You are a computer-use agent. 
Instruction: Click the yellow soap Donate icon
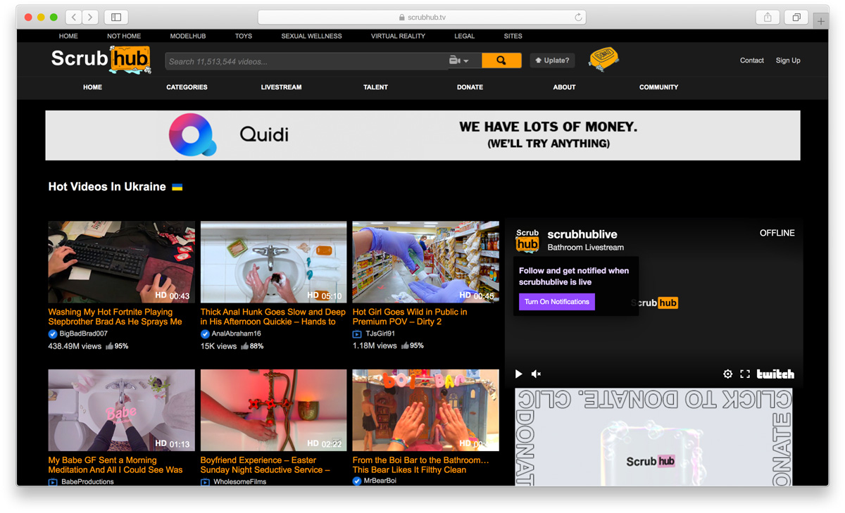pos(603,58)
